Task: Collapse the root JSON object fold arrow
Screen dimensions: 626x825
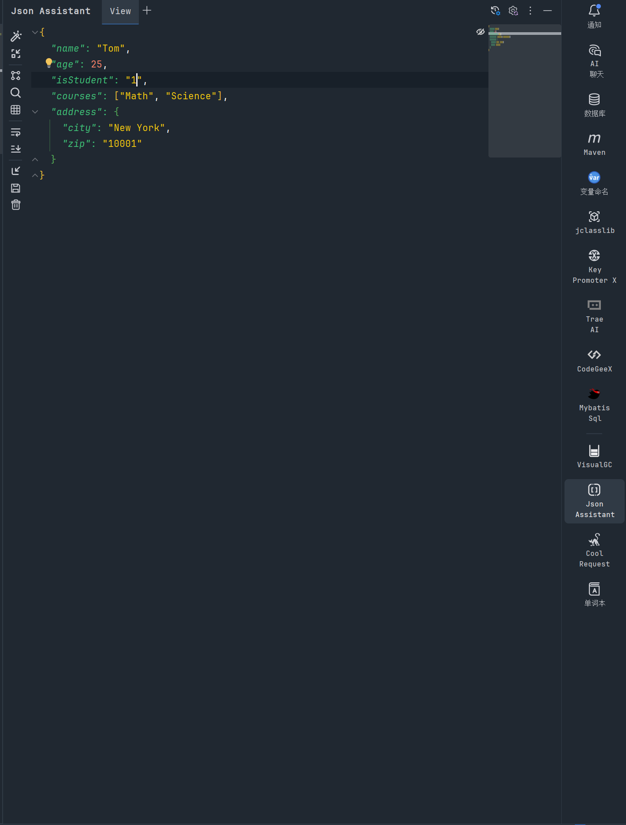Action: (x=35, y=32)
